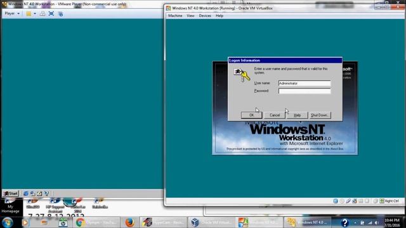Click Shut Down in the Logon dialog
Viewport: 406px width, 228px height.
(x=320, y=115)
